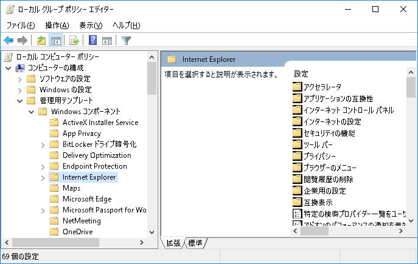Select the アプリケーションの互換性 folder
This screenshot has height=264, width=418.
(338, 99)
